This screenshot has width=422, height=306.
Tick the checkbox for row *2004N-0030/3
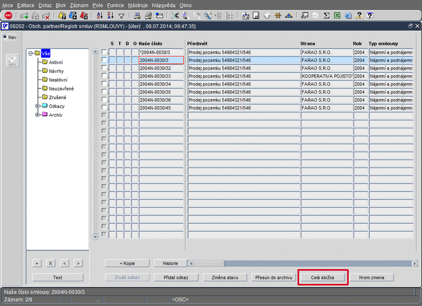[104, 52]
